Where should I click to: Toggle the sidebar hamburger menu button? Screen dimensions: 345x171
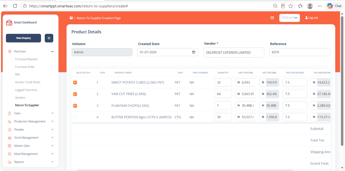49,38
